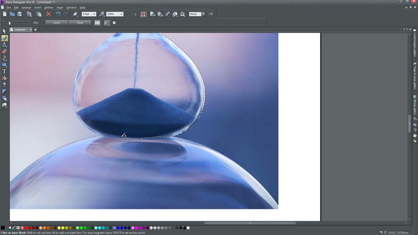Open a new document tab with the plus button
The width and height of the screenshot is (418, 235).
point(35,29)
